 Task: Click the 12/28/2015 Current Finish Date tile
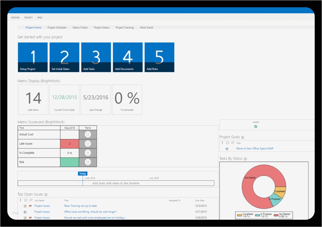[64, 100]
